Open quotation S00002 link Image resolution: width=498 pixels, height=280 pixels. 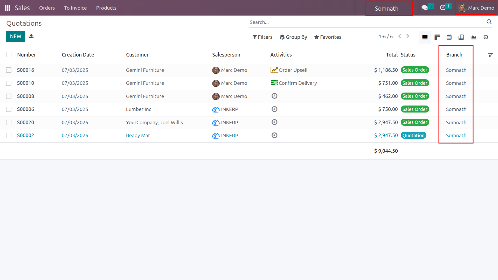click(x=25, y=135)
